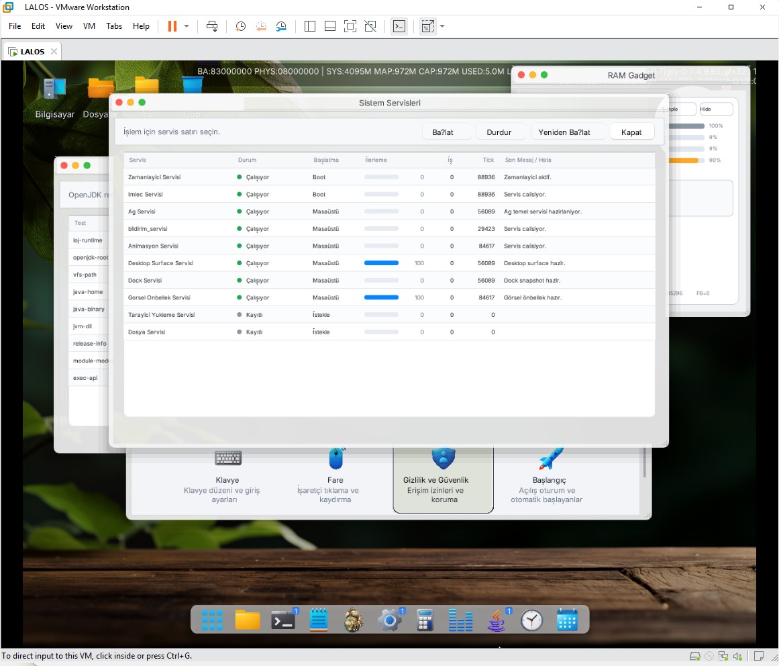Open the VMware console view icon

pyautogui.click(x=399, y=26)
